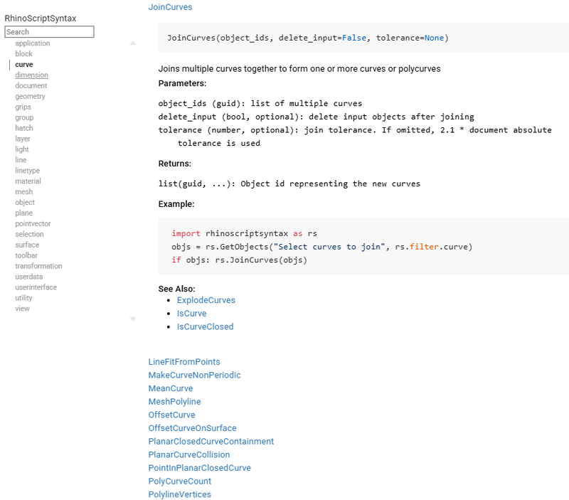Go to the hatch category
The width and height of the screenshot is (569, 500).
pyautogui.click(x=24, y=128)
